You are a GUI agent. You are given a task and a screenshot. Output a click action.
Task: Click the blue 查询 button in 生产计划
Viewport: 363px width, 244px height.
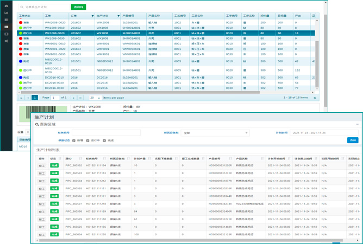(353, 140)
